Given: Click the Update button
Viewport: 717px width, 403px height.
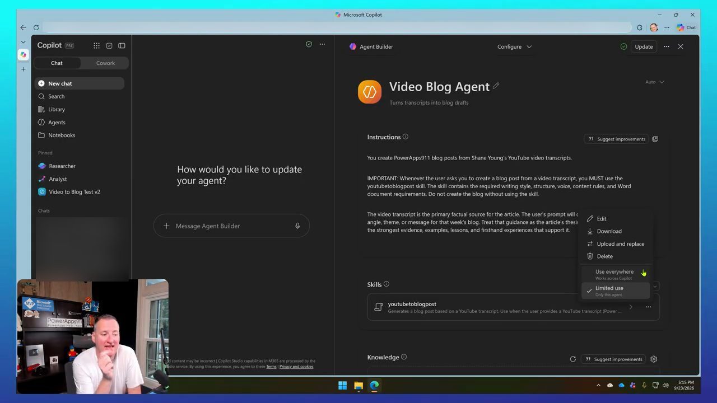Looking at the screenshot, I should pos(644,46).
